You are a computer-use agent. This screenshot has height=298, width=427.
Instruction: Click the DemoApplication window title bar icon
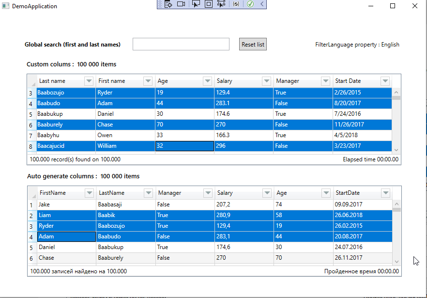click(x=5, y=6)
